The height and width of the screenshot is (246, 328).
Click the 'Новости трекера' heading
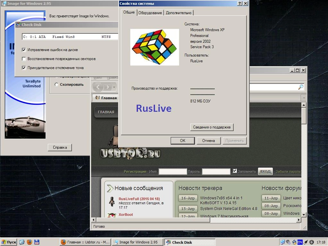(200, 188)
